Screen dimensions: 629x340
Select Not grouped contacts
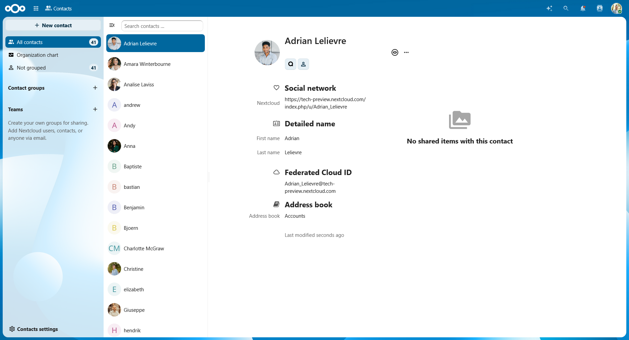coord(53,68)
